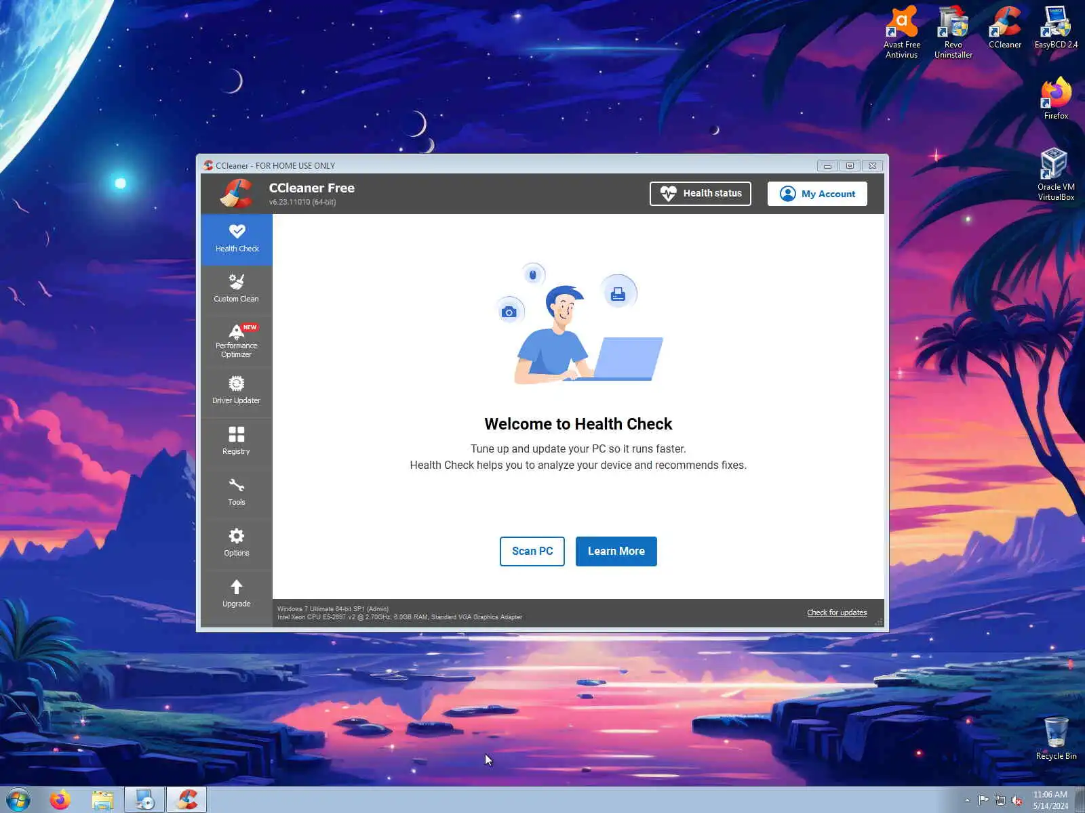
Task: Open the Windows Start menu
Action: pyautogui.click(x=18, y=800)
